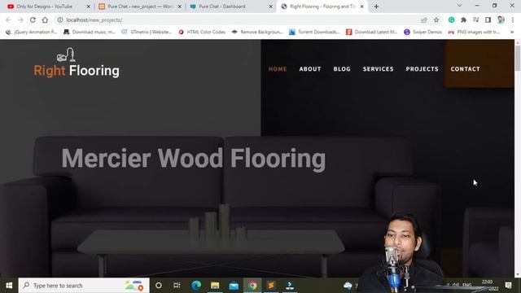Open the green Grammarly extension icon
The image size is (521, 293).
(x=451, y=20)
